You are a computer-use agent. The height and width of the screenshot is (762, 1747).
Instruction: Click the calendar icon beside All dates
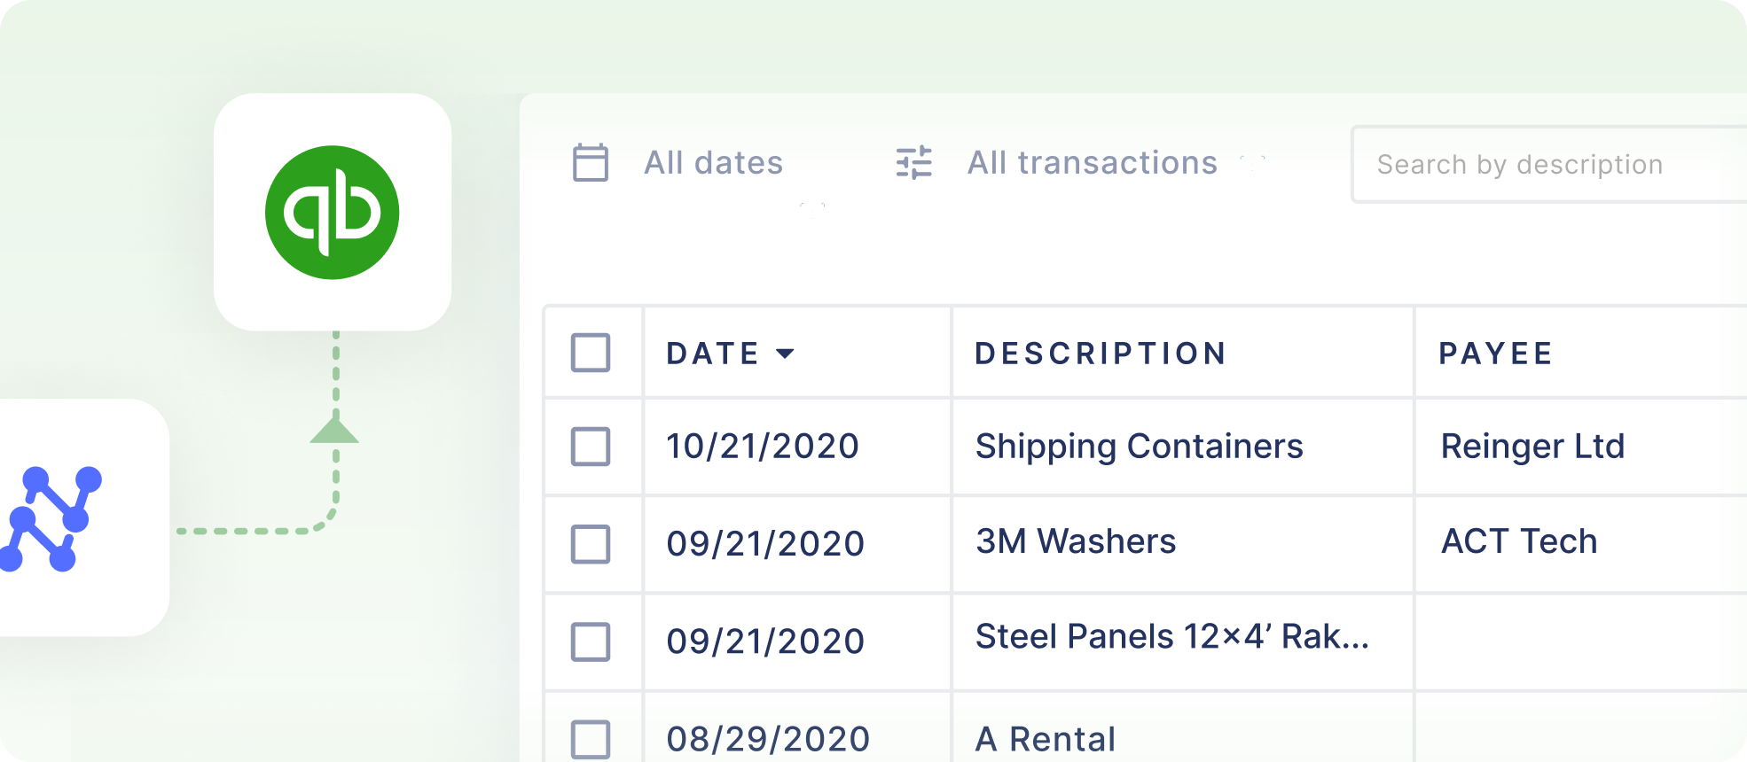591,163
